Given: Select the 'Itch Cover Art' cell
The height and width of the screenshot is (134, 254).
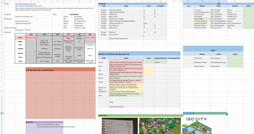Looking at the screenshot, I should 126,35.
